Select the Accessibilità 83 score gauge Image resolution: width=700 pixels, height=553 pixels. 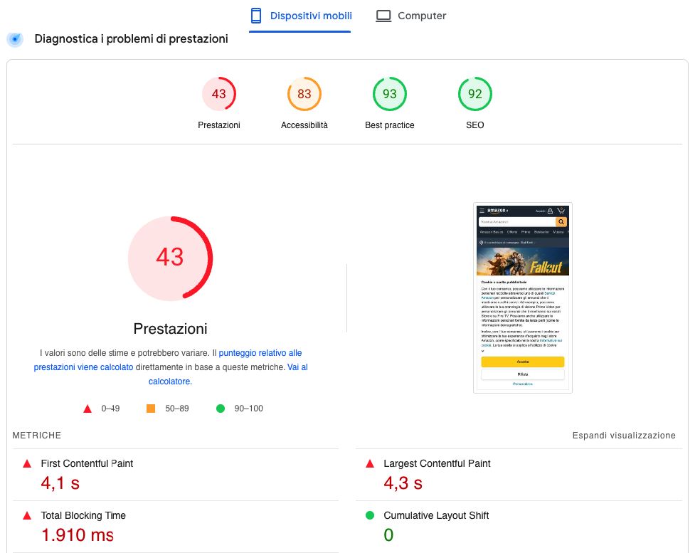coord(304,94)
